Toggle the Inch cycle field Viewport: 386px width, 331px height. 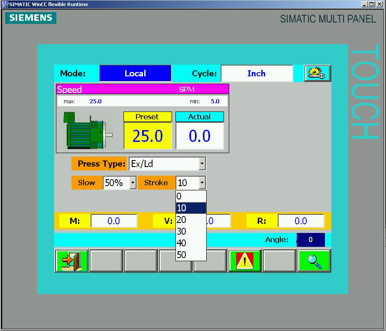pyautogui.click(x=256, y=73)
